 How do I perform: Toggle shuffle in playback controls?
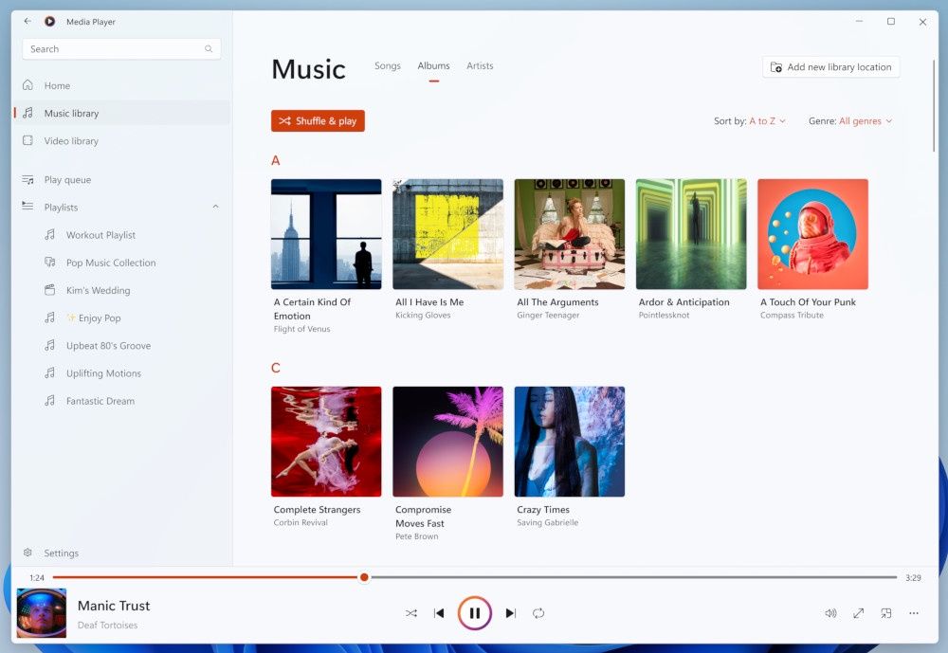point(411,613)
